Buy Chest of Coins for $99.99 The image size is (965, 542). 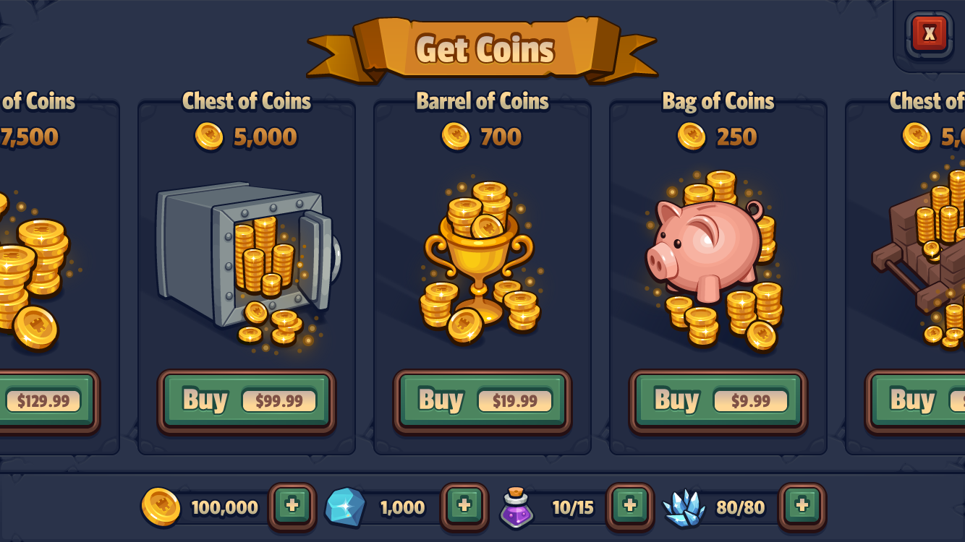(247, 401)
